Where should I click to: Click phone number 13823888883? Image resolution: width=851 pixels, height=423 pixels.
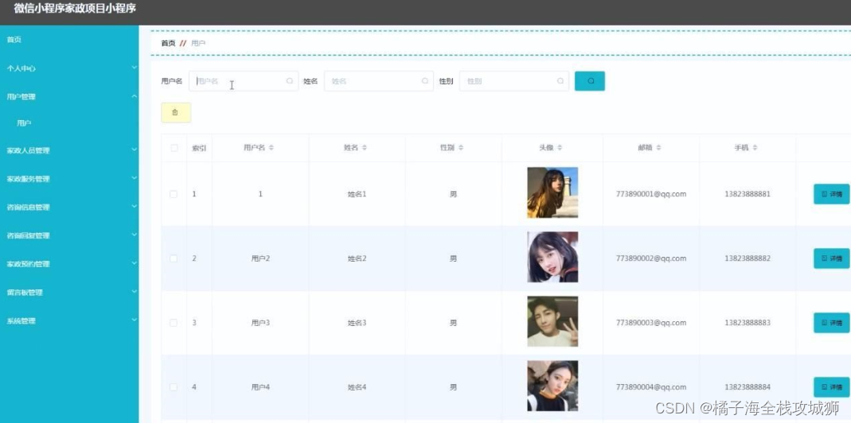click(x=748, y=323)
